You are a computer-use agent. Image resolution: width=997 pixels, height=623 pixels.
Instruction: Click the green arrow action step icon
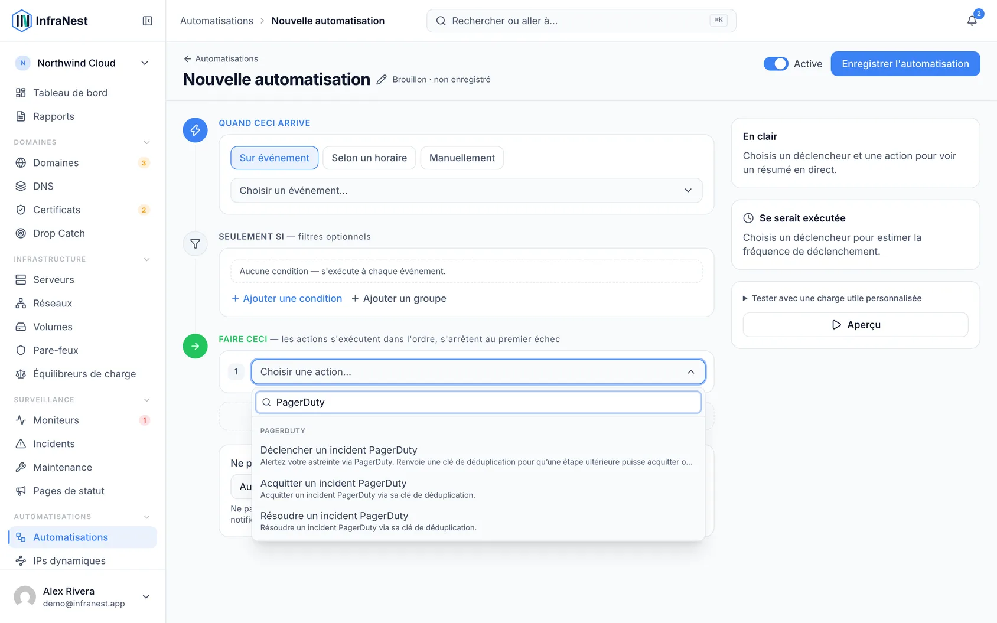coord(195,346)
